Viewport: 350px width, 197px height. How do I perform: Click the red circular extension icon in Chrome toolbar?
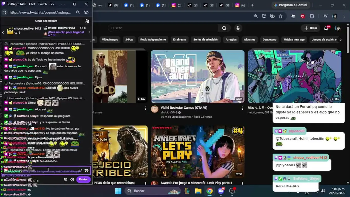(303, 16)
